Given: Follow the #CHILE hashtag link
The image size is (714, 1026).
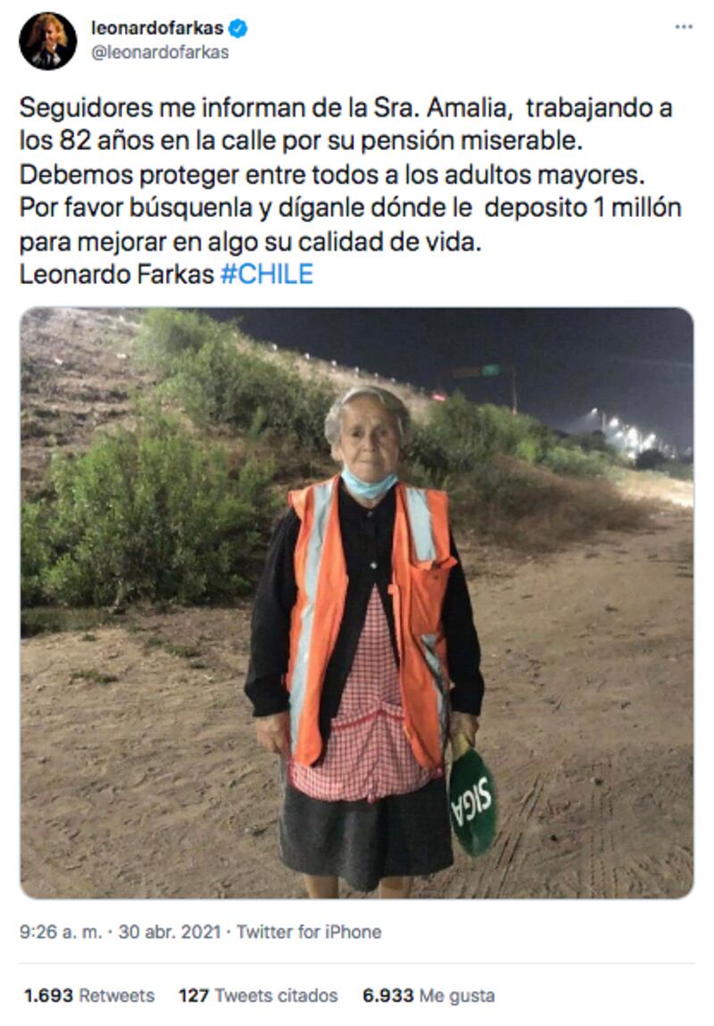Looking at the screenshot, I should 267,274.
